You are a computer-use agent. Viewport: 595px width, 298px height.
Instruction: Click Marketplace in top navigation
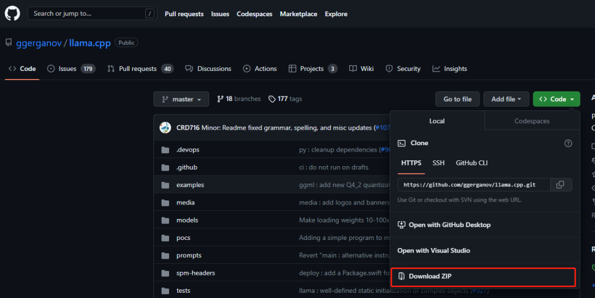(298, 14)
